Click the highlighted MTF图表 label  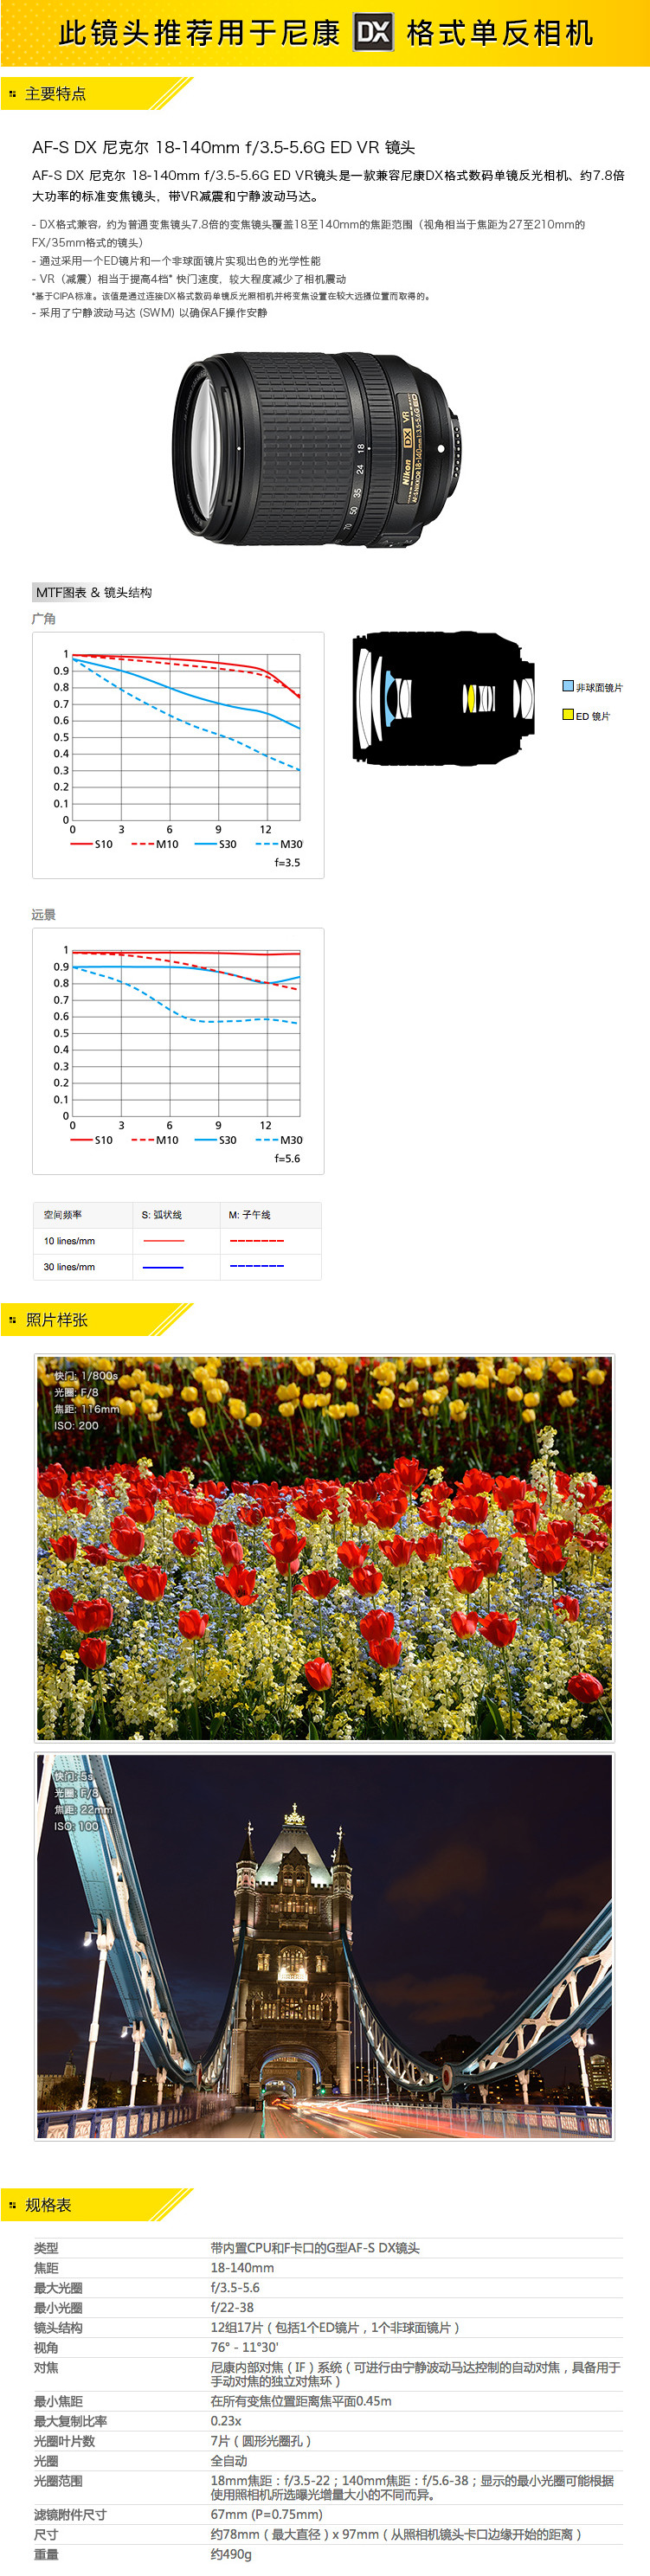(61, 592)
